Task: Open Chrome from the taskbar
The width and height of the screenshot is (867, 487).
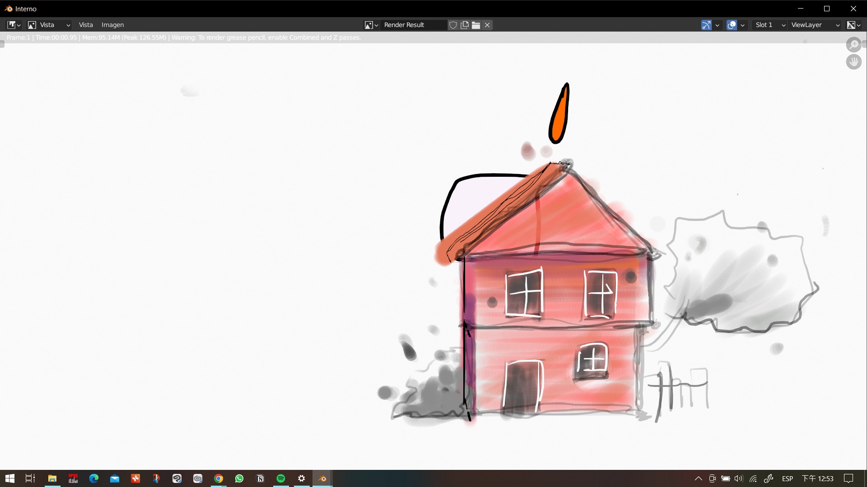Action: [x=219, y=478]
